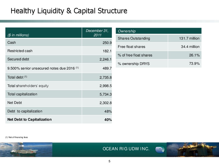This screenshot has height=164, width=219.
Task: Select bold 'Net Debt to Capitalization' label
Action: tap(30, 119)
